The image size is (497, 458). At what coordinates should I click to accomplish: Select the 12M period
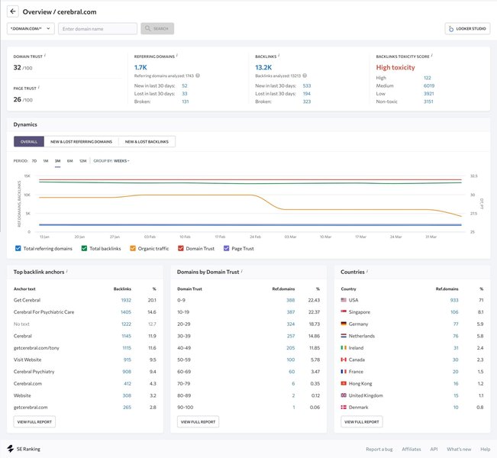click(x=82, y=161)
